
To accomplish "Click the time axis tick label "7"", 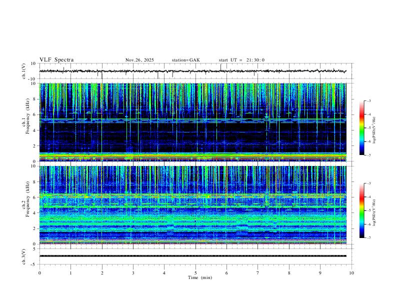I will point(258,273).
